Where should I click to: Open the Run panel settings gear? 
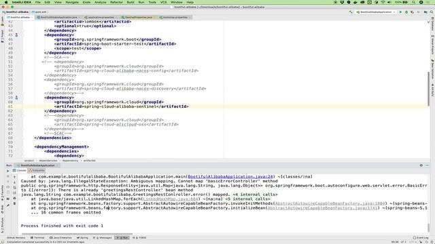(x=421, y=165)
